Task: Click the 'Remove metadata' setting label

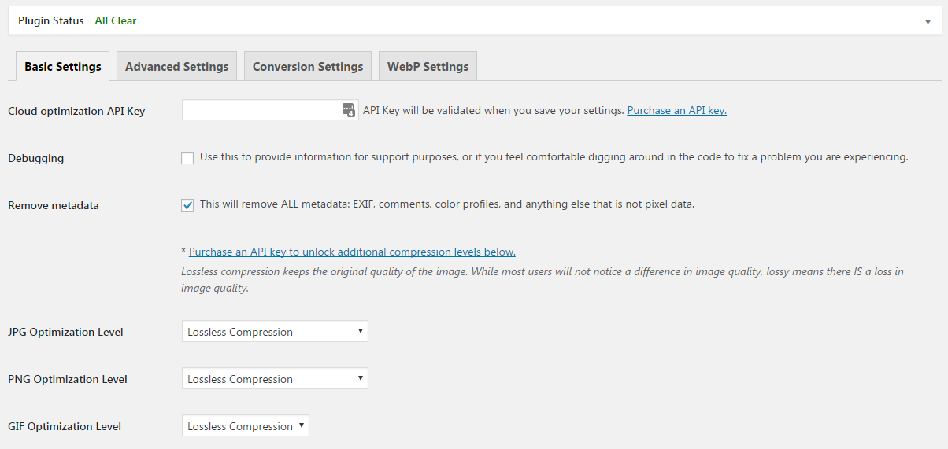Action: pos(54,205)
